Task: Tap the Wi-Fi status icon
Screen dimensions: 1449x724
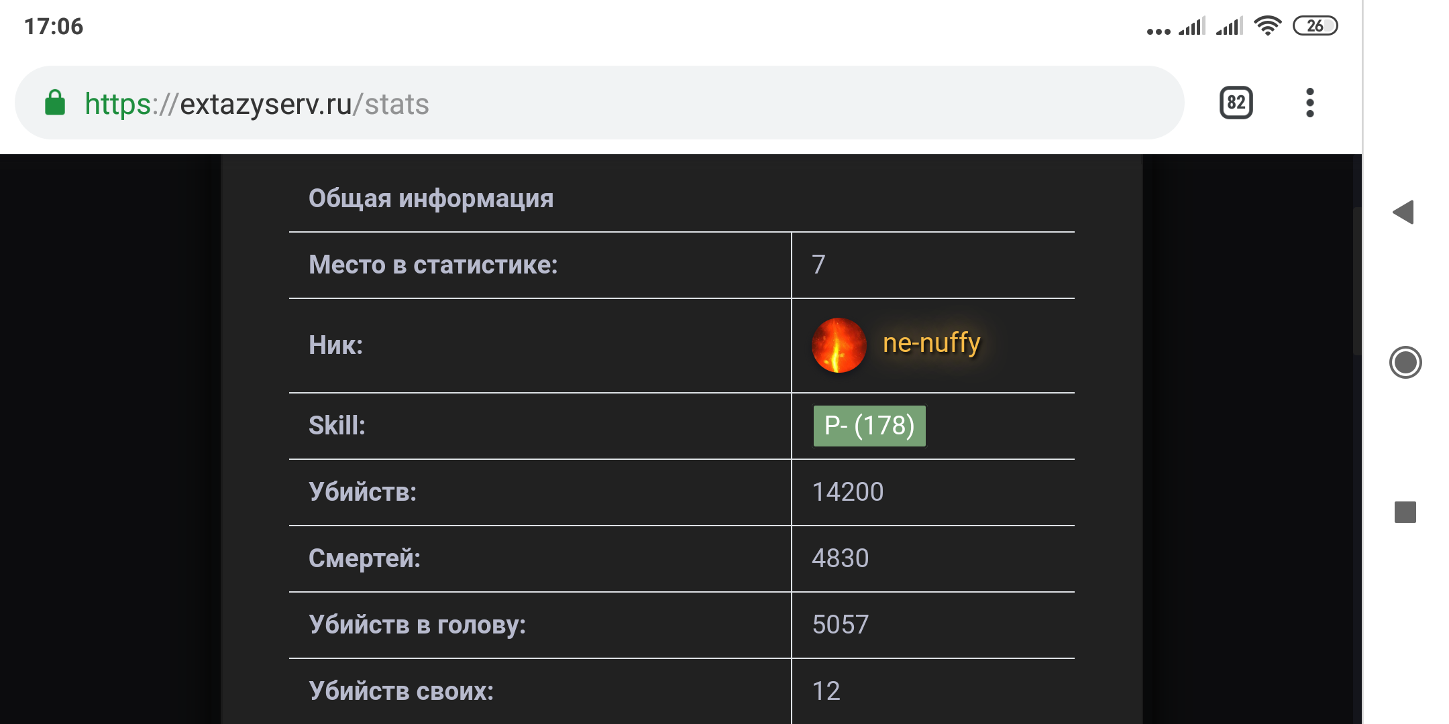Action: point(1267,26)
